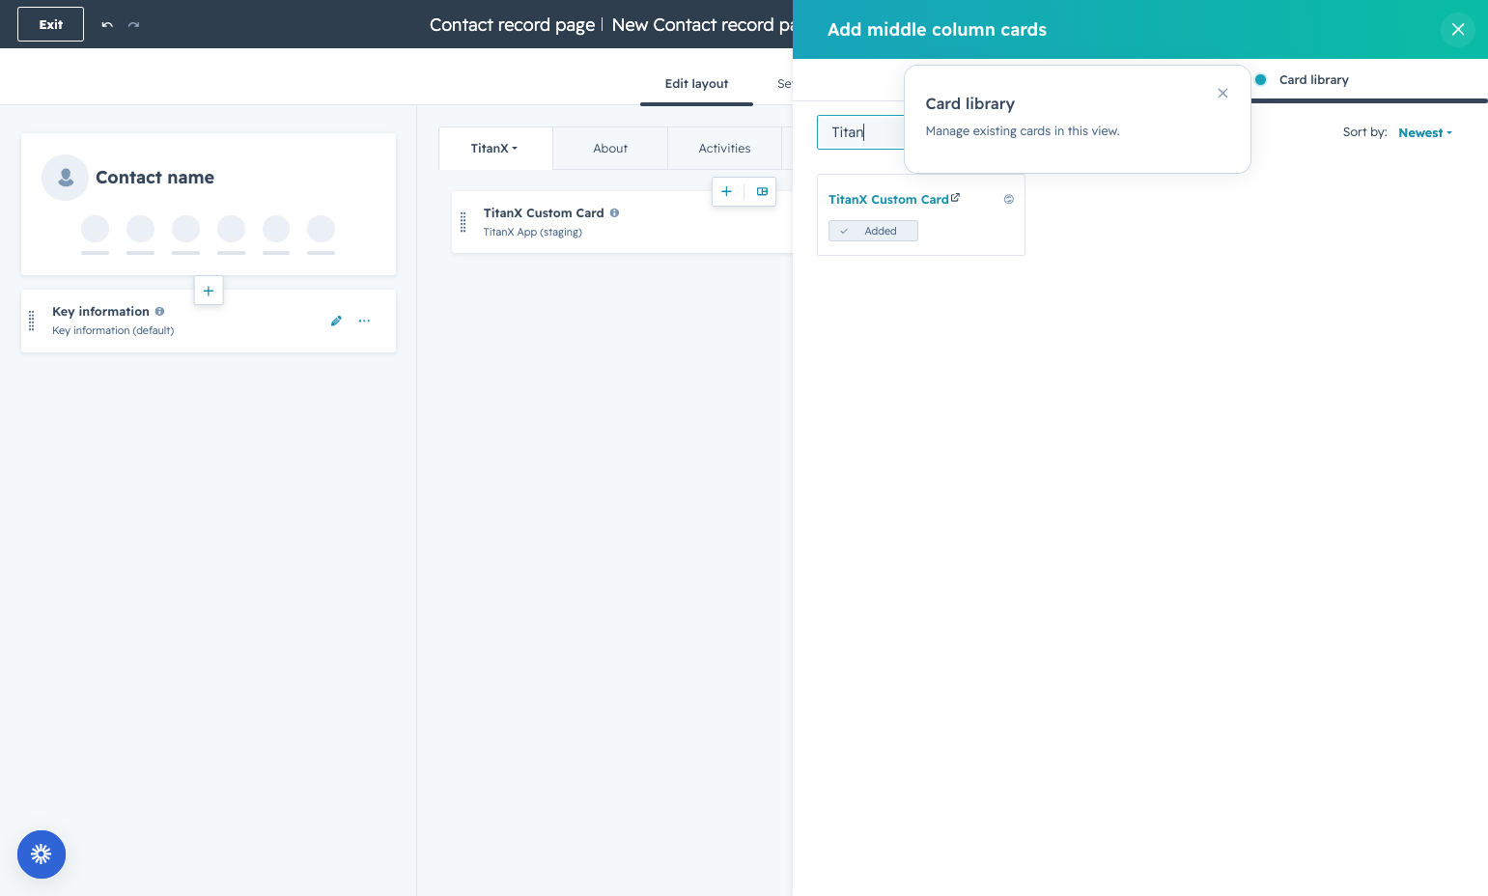
Task: Click the plus icon above TitanX Custom Card
Action: 727,191
